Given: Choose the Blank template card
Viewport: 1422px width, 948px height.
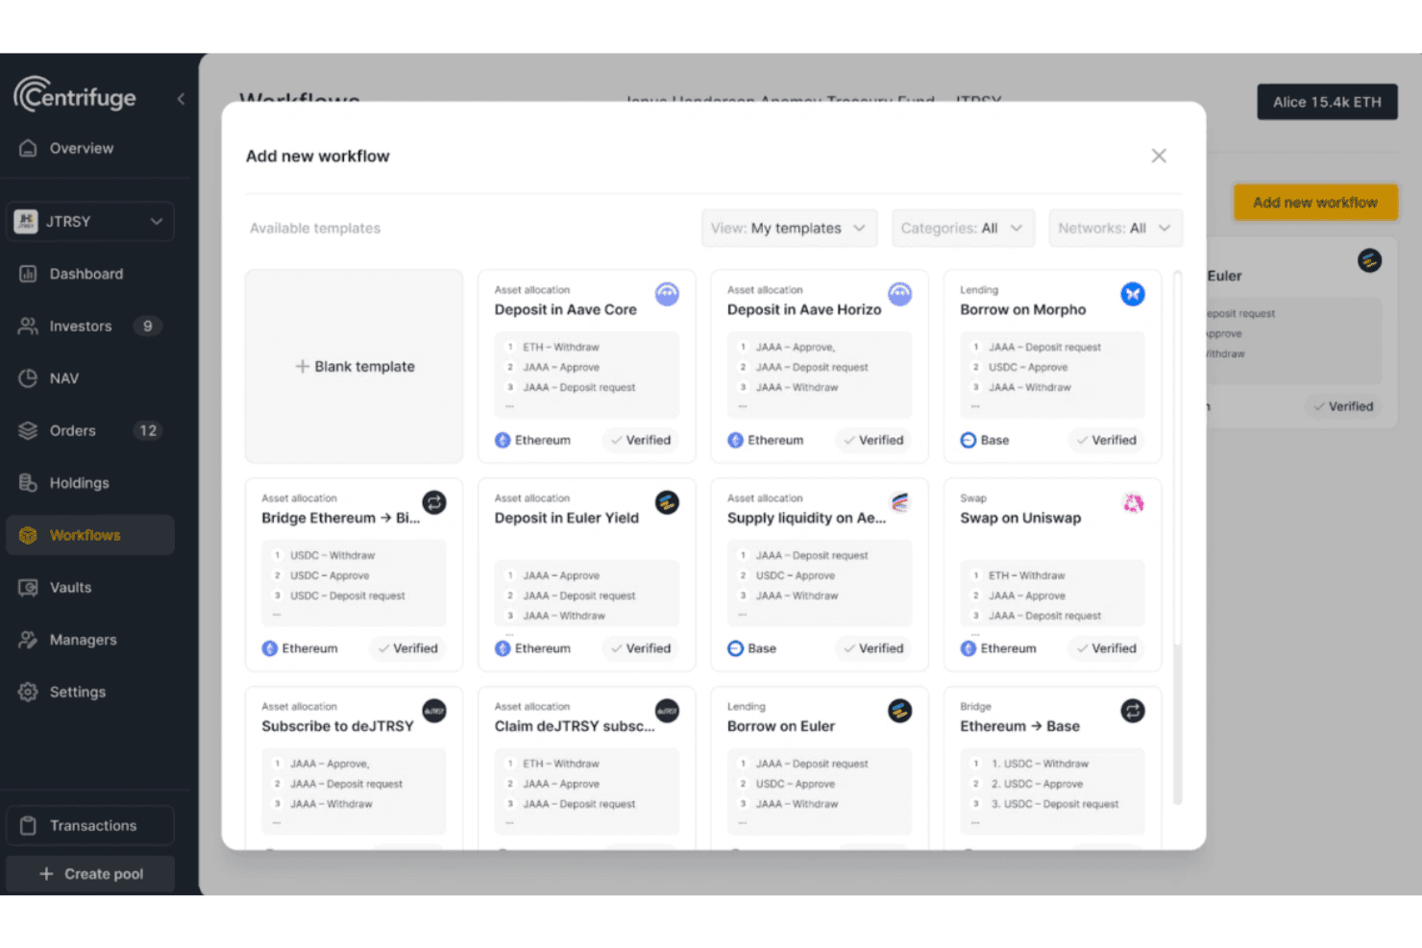Looking at the screenshot, I should point(354,367).
